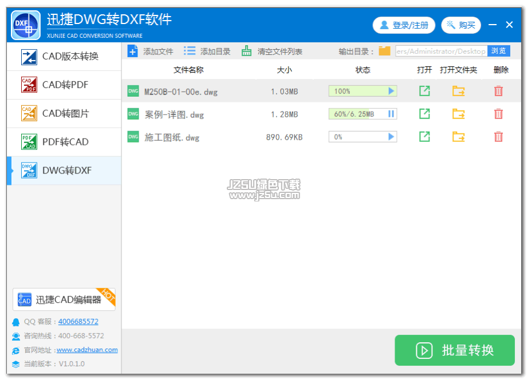528x380 pixels.
Task: Click the 添加目录 list icon
Action: (190, 51)
